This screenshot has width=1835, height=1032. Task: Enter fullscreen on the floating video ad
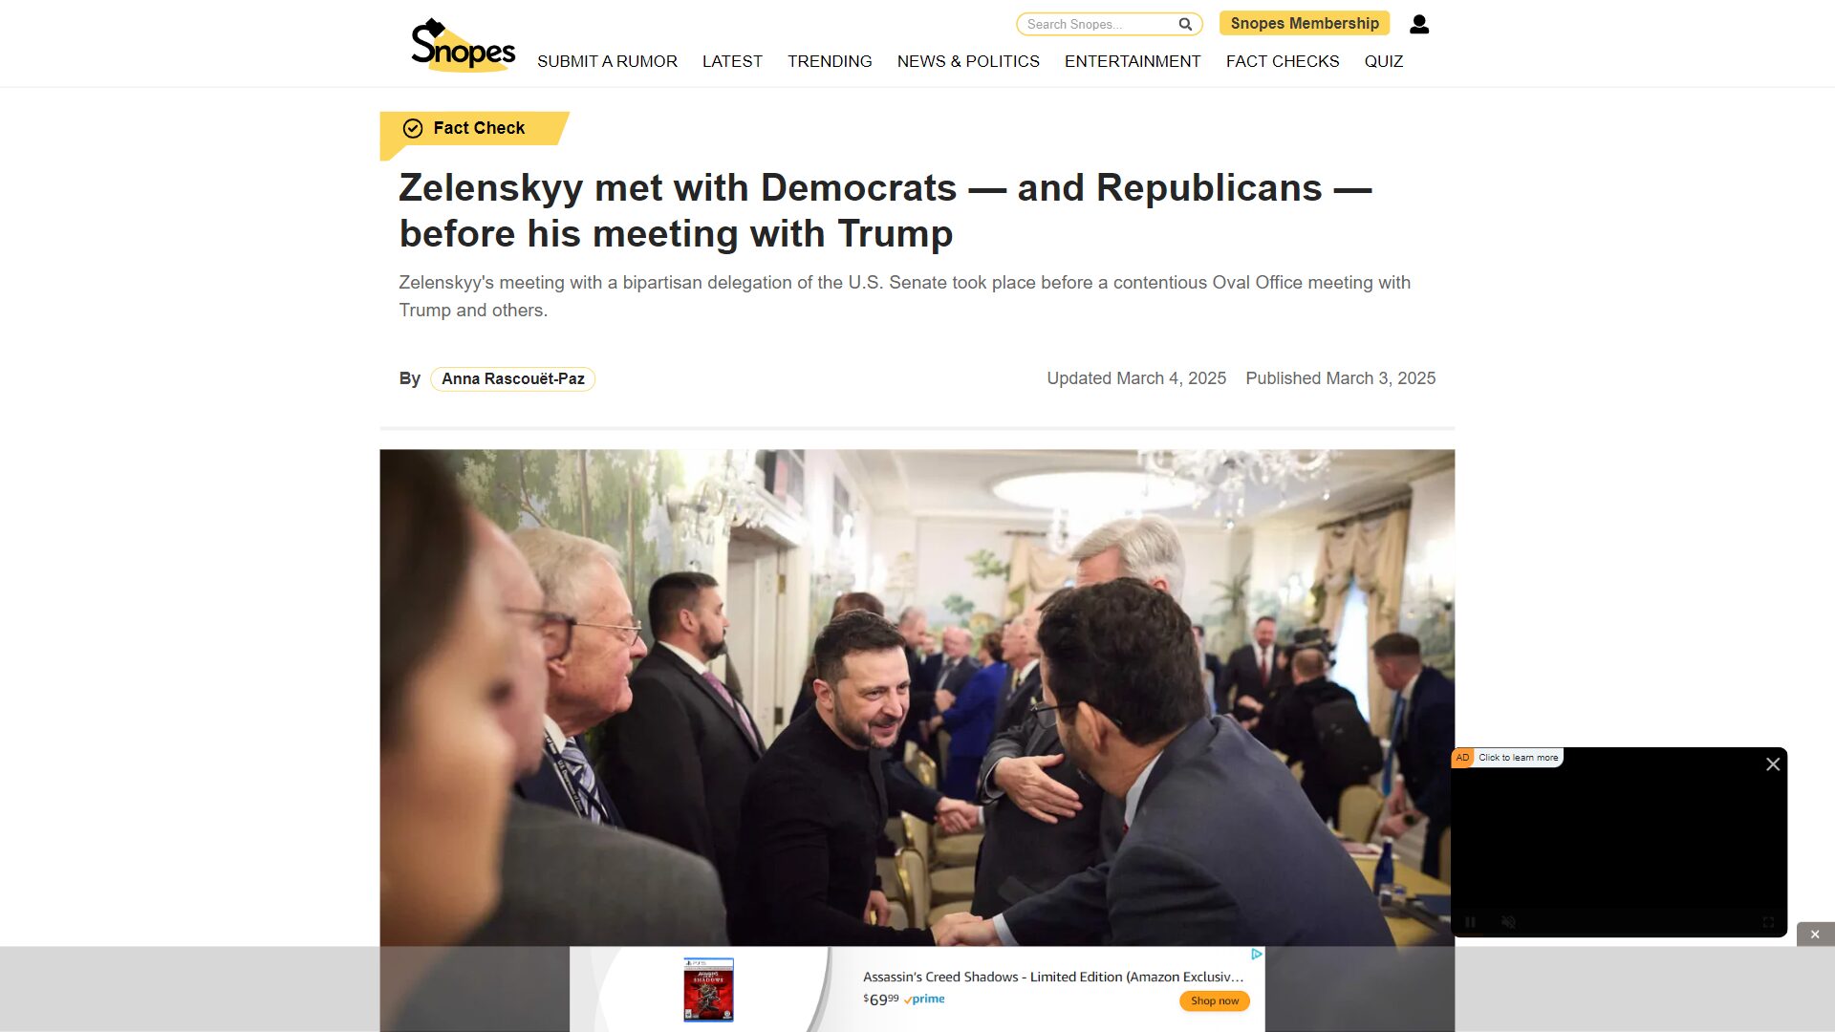(1768, 922)
